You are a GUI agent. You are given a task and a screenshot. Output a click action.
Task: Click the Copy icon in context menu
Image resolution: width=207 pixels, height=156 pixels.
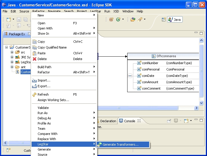pos(34,42)
